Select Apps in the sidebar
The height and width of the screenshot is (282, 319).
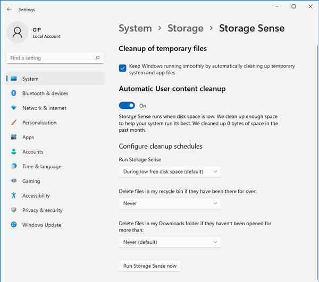click(x=55, y=137)
